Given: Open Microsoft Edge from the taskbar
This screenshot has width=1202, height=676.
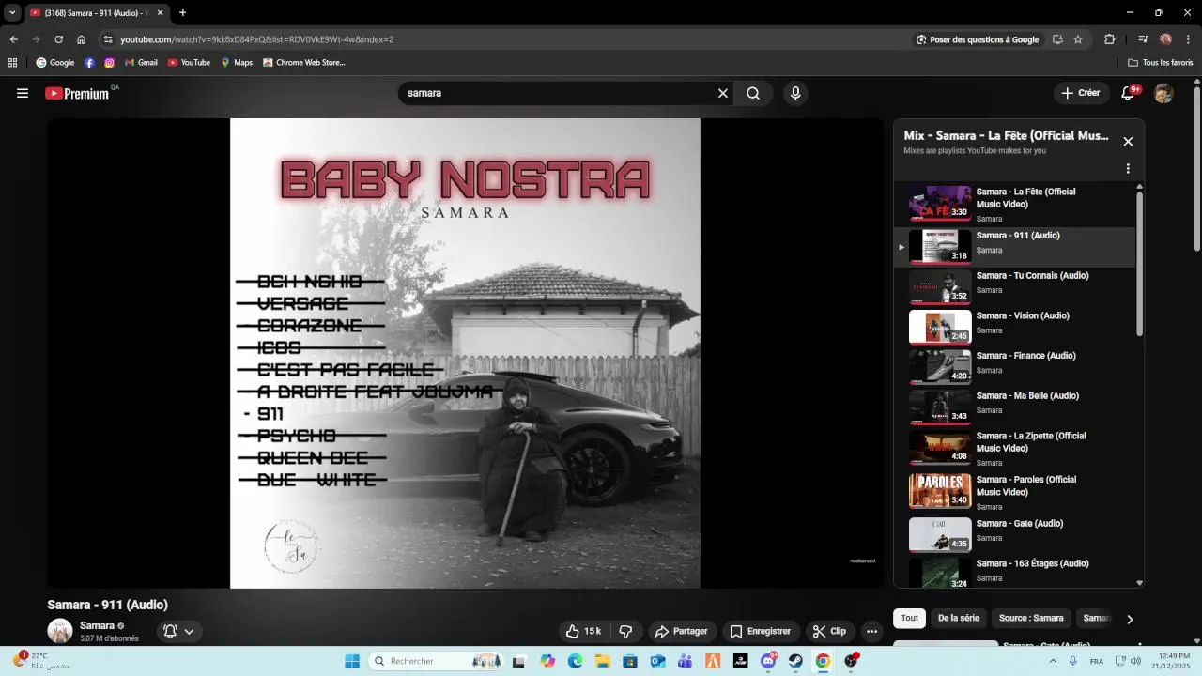Looking at the screenshot, I should point(576,661).
